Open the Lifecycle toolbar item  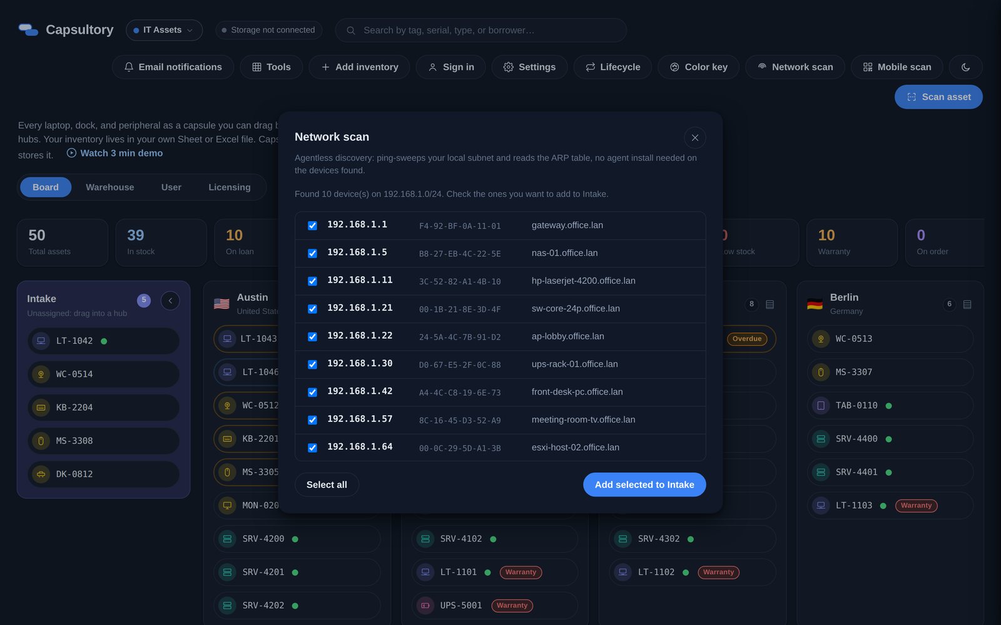point(612,67)
